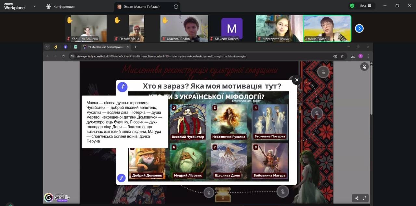Click the browser downloads icon
416x206 pixels.
pyautogui.click(x=353, y=56)
